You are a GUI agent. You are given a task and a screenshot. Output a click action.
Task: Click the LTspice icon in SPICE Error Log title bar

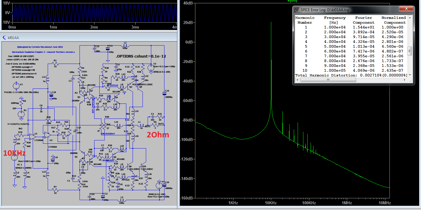click(x=297, y=10)
